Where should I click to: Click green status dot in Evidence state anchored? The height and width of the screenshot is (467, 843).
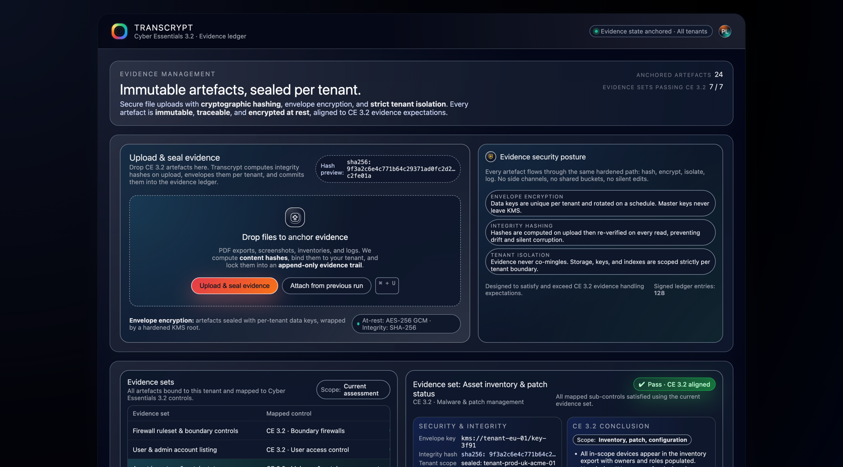click(x=596, y=31)
